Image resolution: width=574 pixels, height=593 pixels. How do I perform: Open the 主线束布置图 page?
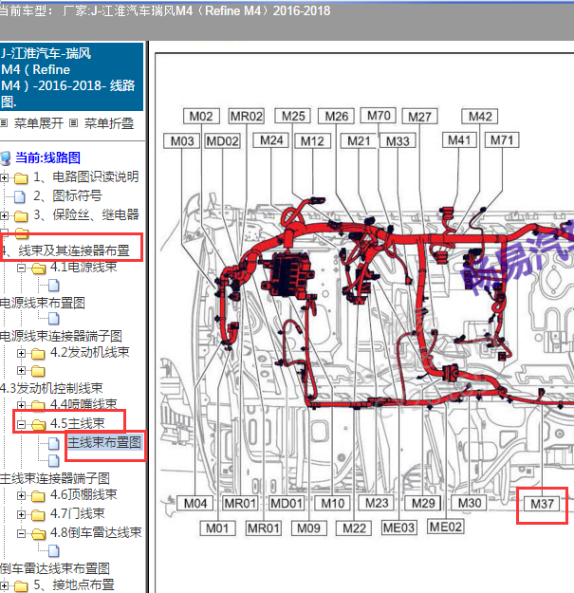coord(104,442)
